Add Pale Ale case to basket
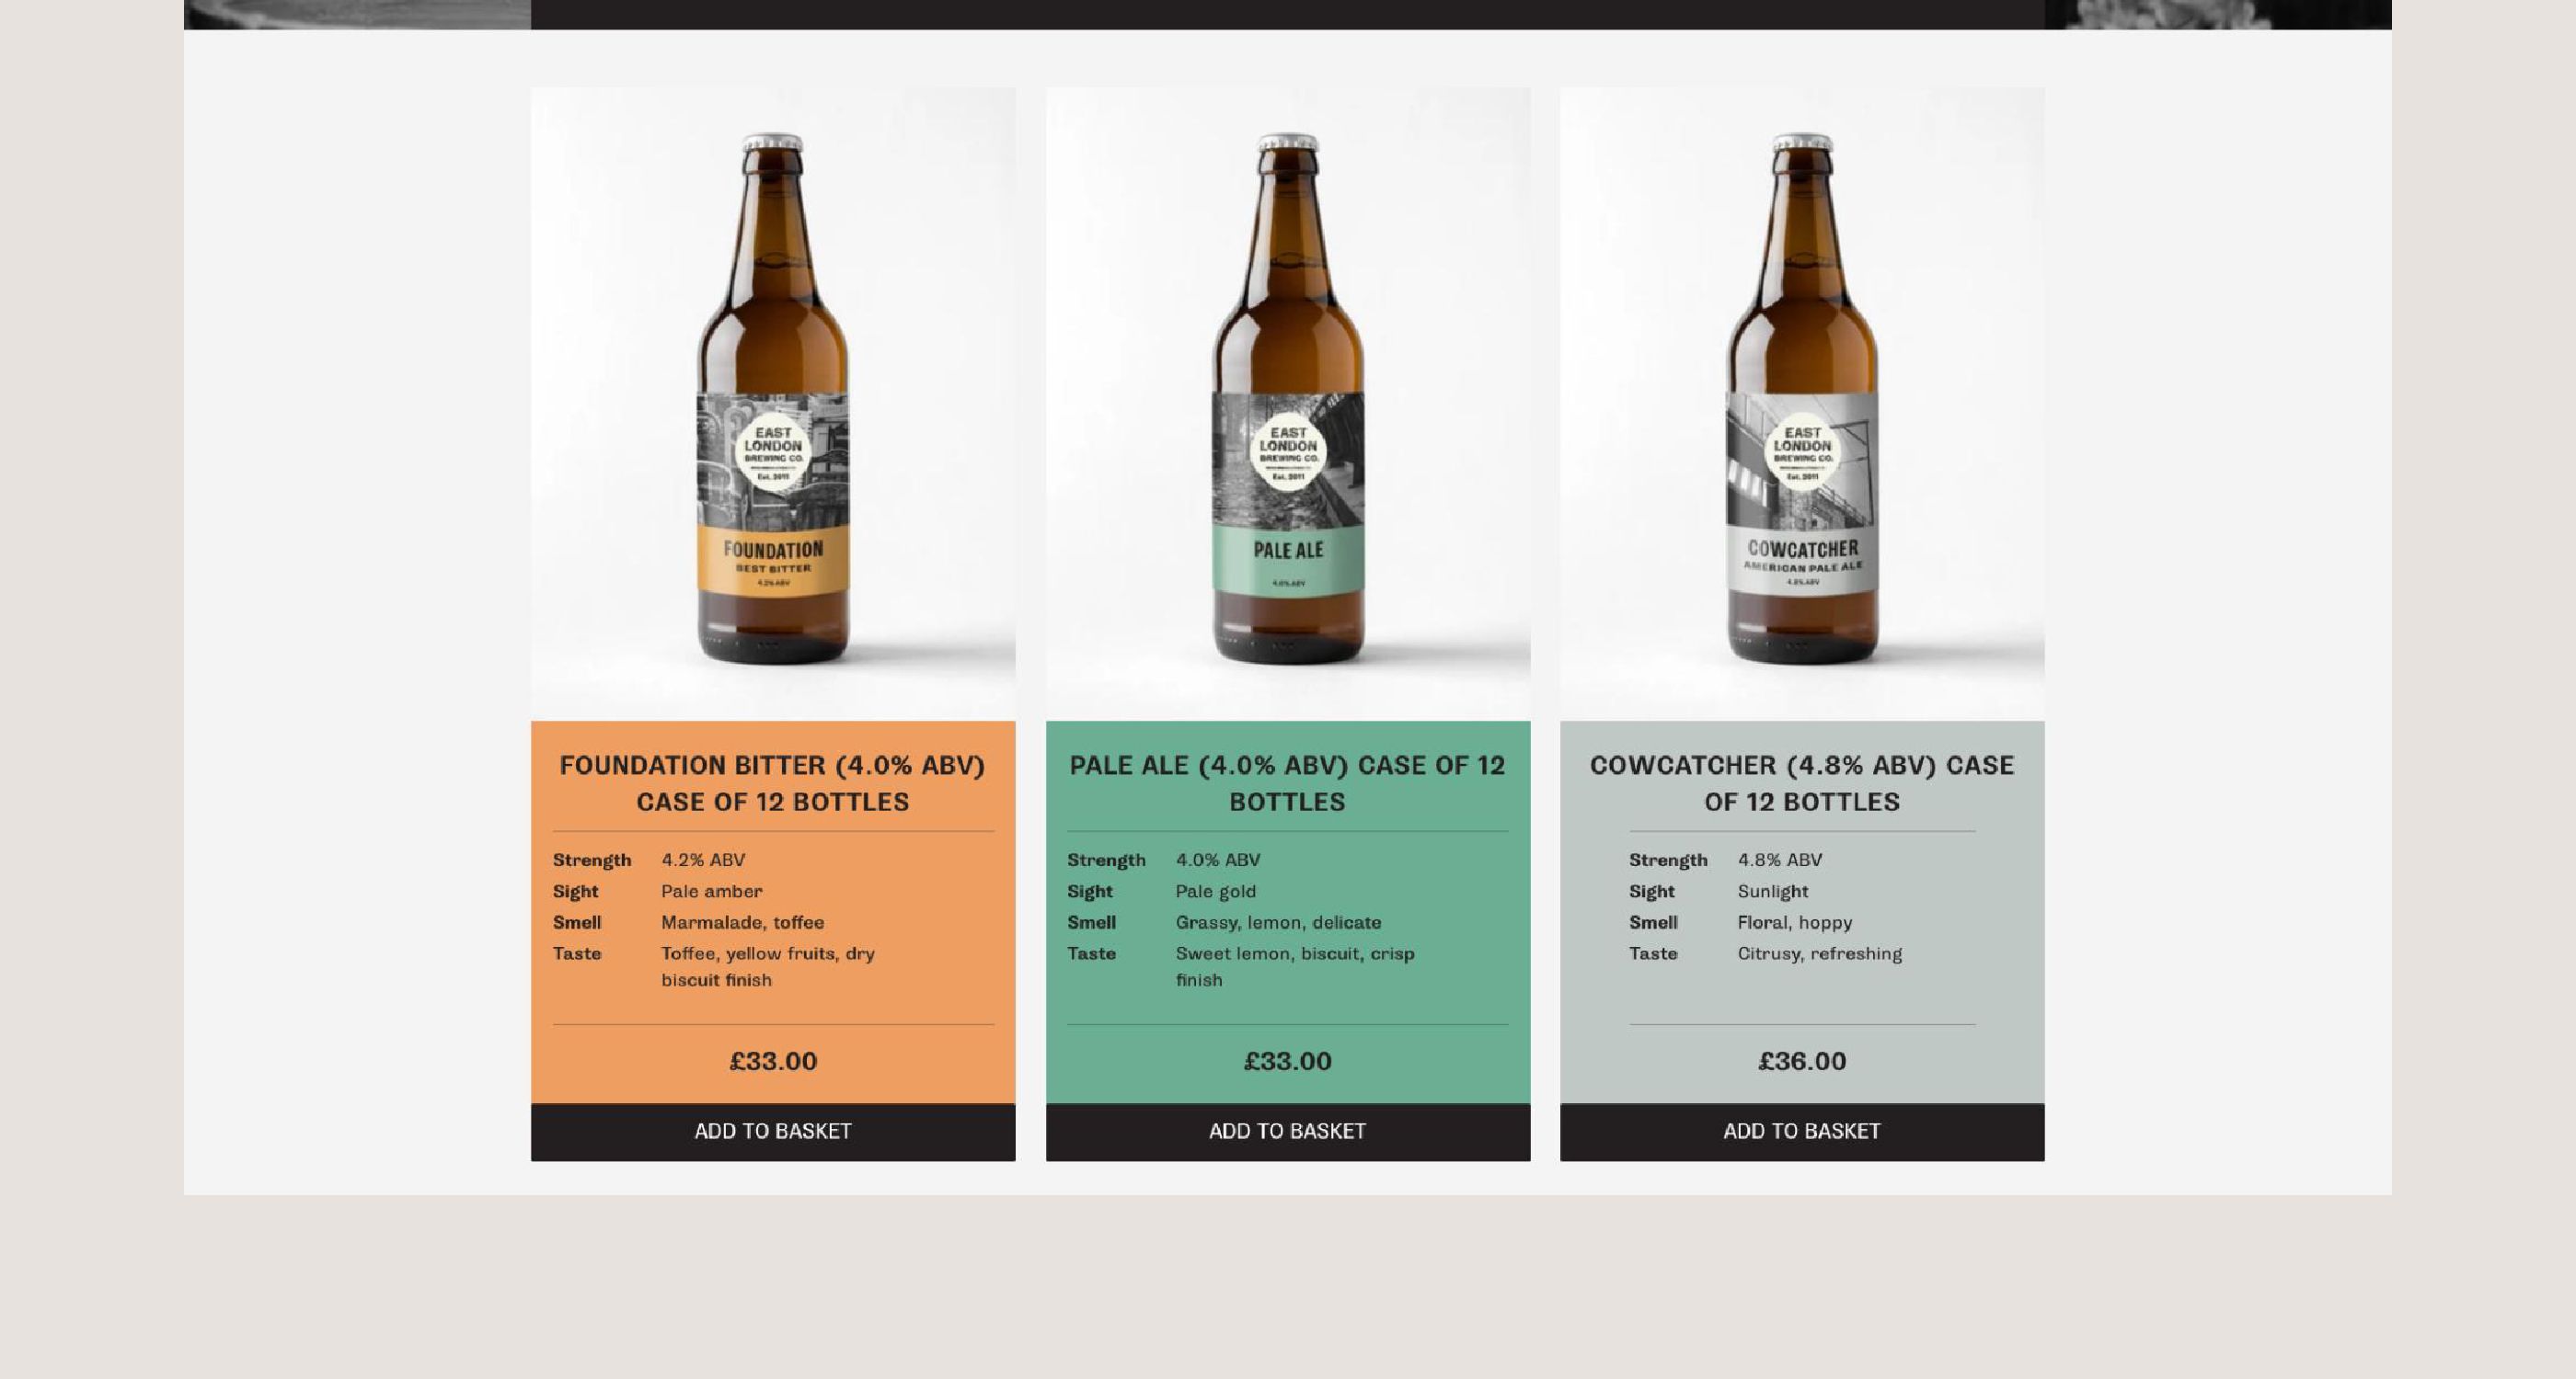The image size is (2576, 1379). coord(1288,1131)
